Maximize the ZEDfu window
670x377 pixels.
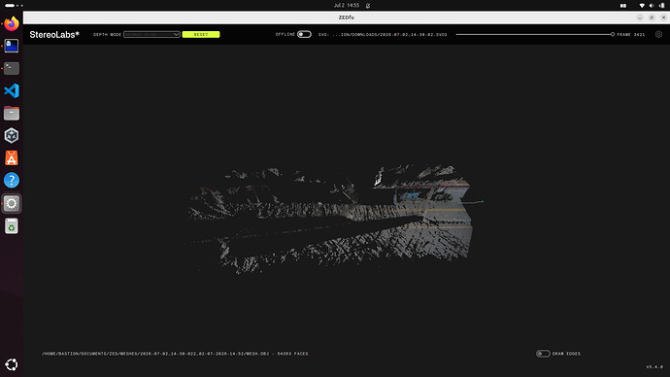[x=652, y=17]
